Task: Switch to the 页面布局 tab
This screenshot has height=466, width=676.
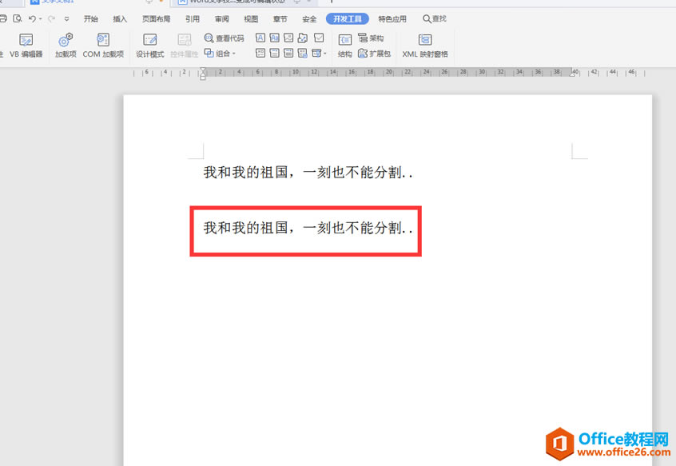Action: [x=156, y=18]
